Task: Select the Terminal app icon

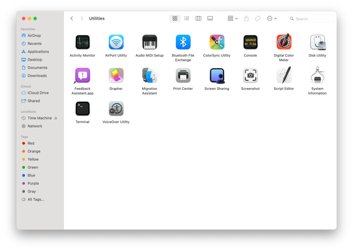Action: point(82,109)
